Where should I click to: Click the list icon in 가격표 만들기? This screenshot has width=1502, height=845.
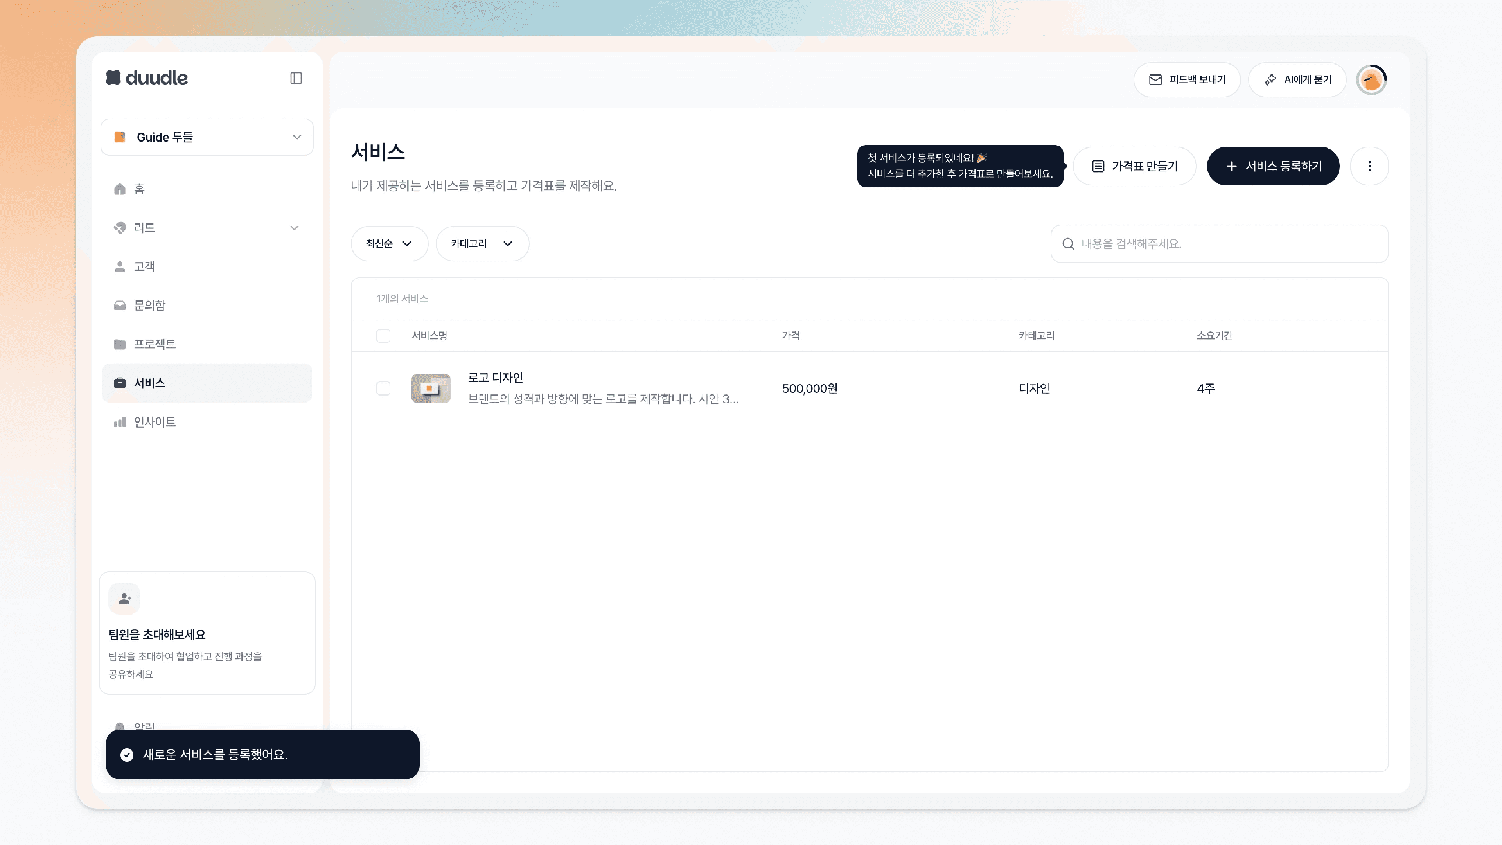tap(1098, 166)
